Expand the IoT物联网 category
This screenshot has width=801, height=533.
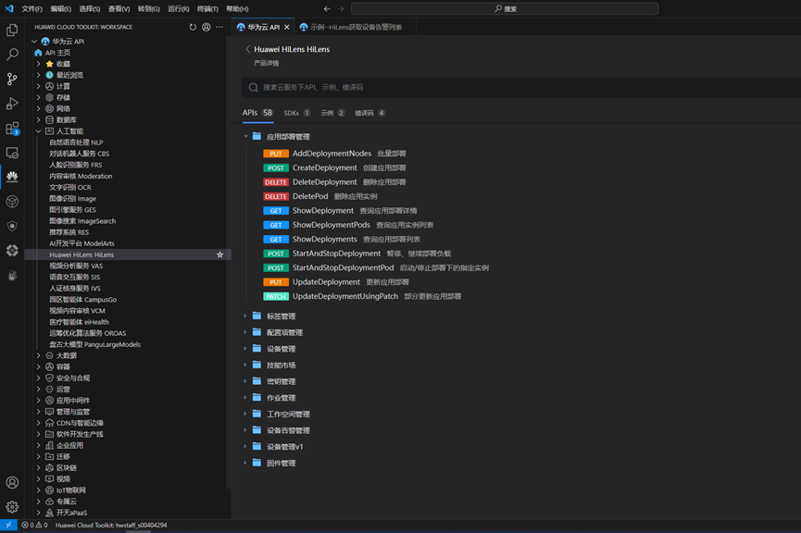pyautogui.click(x=38, y=490)
